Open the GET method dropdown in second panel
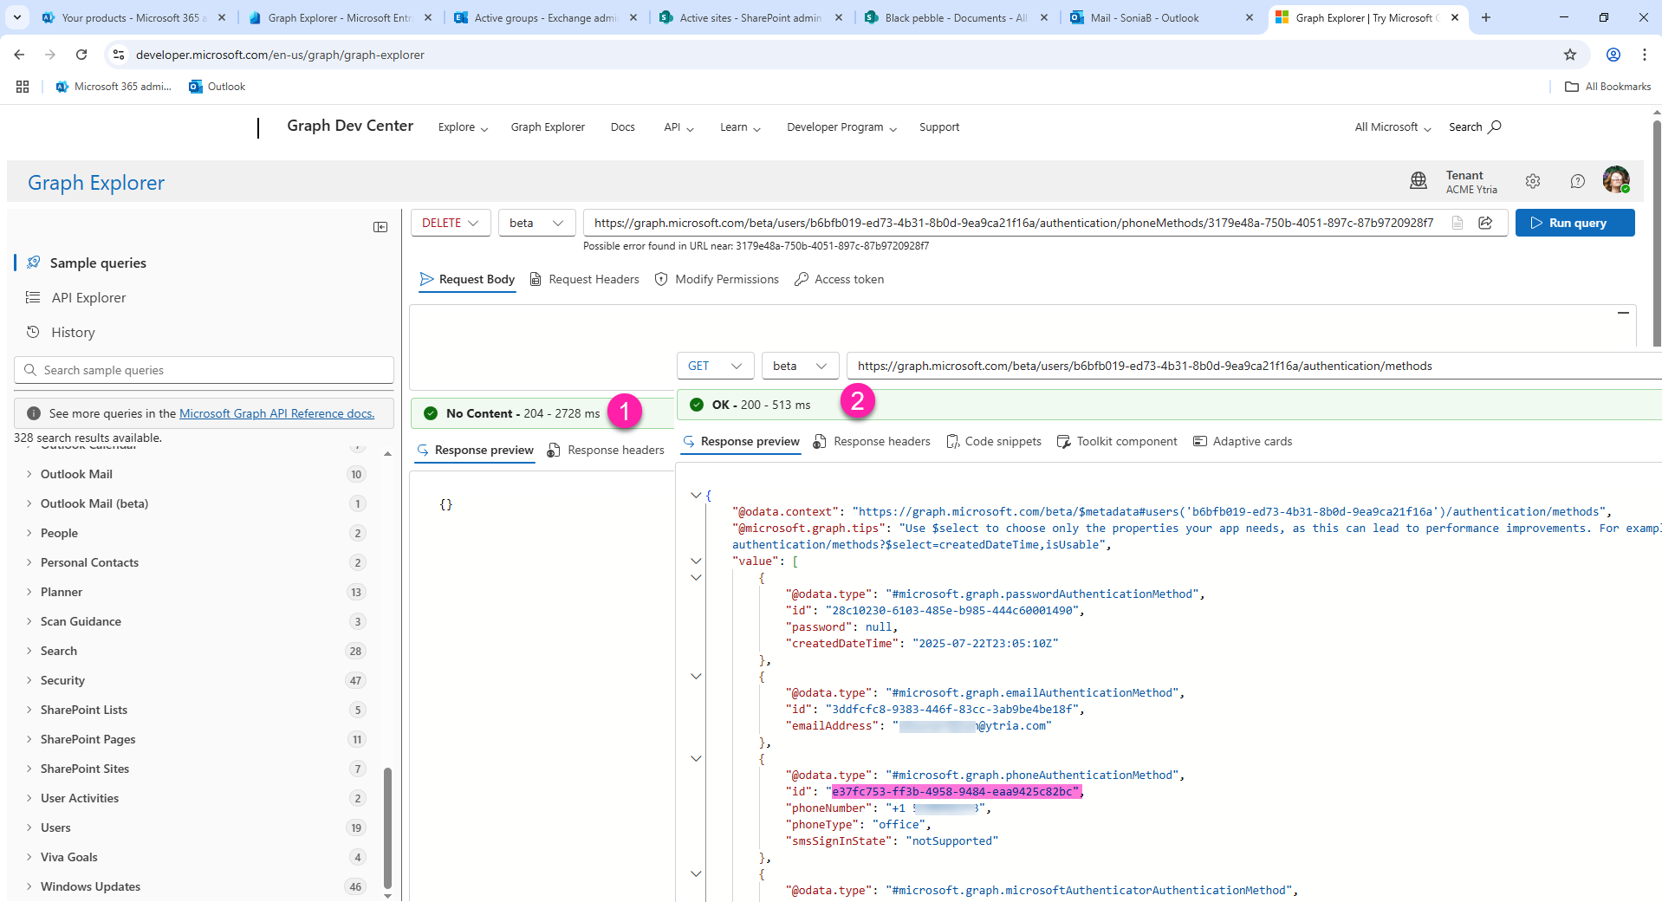This screenshot has height=902, width=1662. 715,366
